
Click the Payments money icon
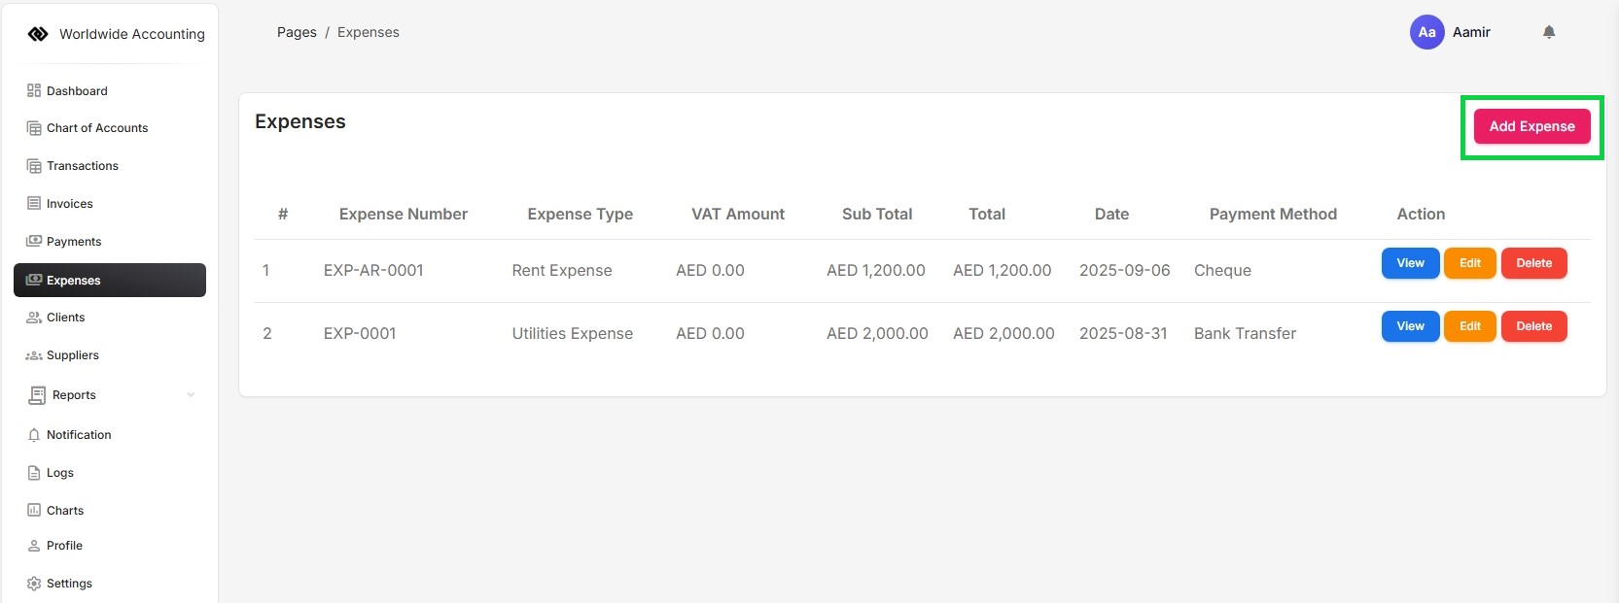coord(34,241)
